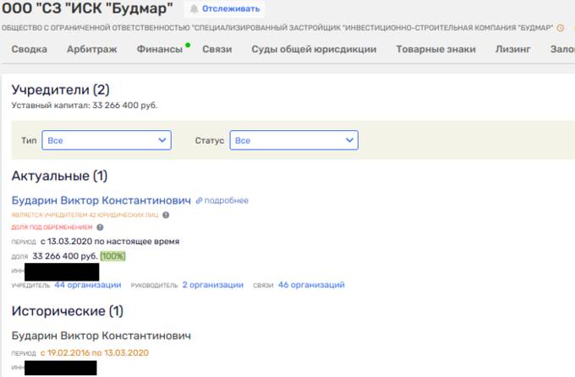The height and width of the screenshot is (377, 575).
Task: Open the Арбитраж tab
Action: pyautogui.click(x=91, y=49)
